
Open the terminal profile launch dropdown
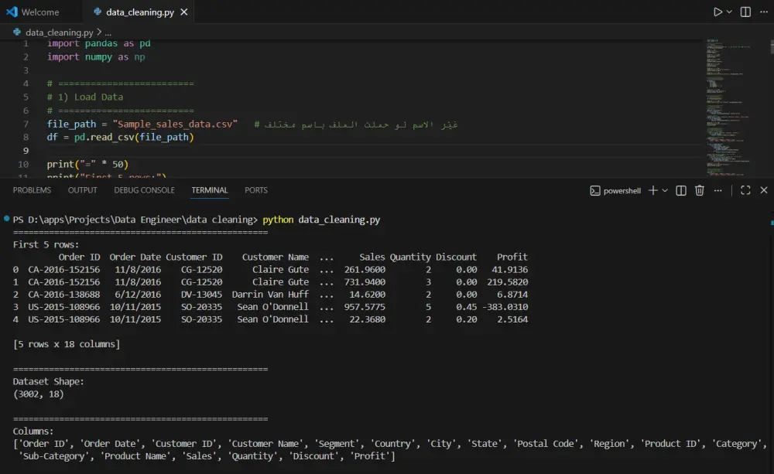coord(664,190)
